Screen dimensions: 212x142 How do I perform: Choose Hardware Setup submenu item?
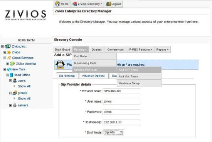coord(139,83)
